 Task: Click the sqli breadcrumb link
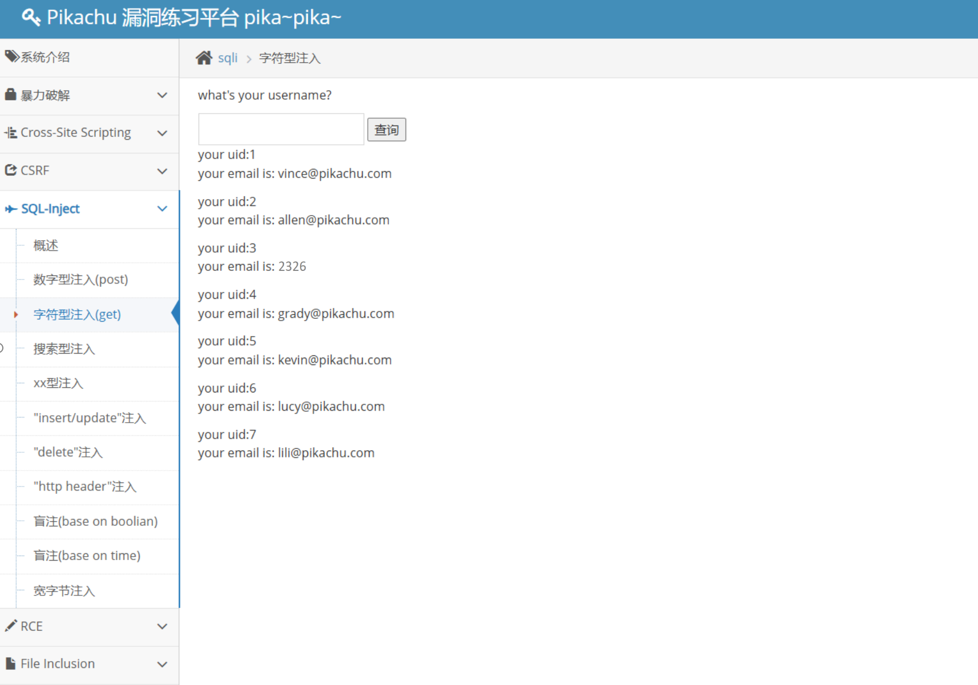tap(228, 58)
